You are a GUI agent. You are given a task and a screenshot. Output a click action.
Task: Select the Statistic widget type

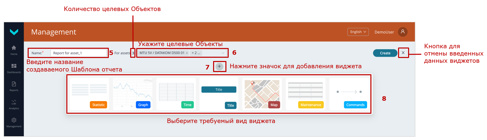[x=89, y=94]
